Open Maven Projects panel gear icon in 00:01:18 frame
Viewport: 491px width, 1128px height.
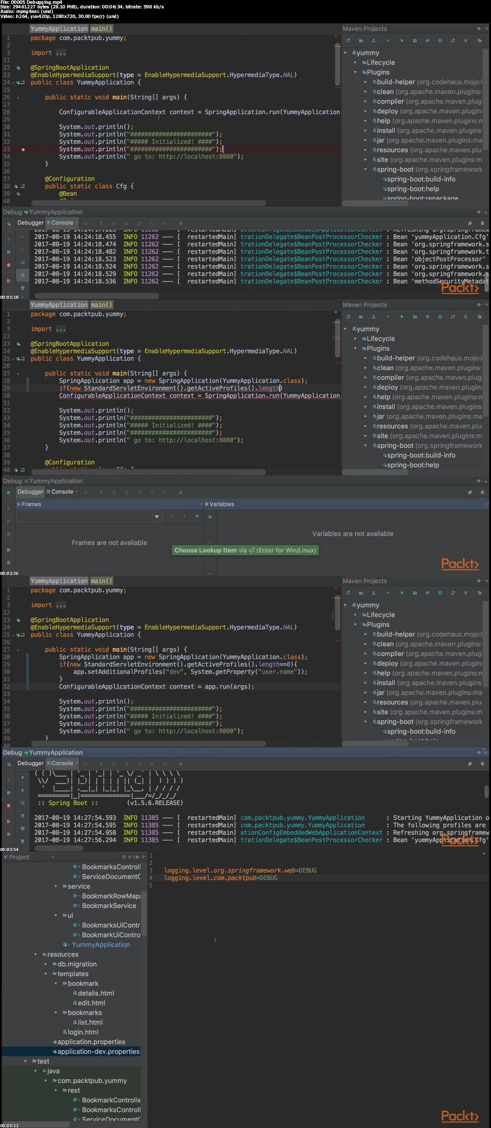click(479, 28)
